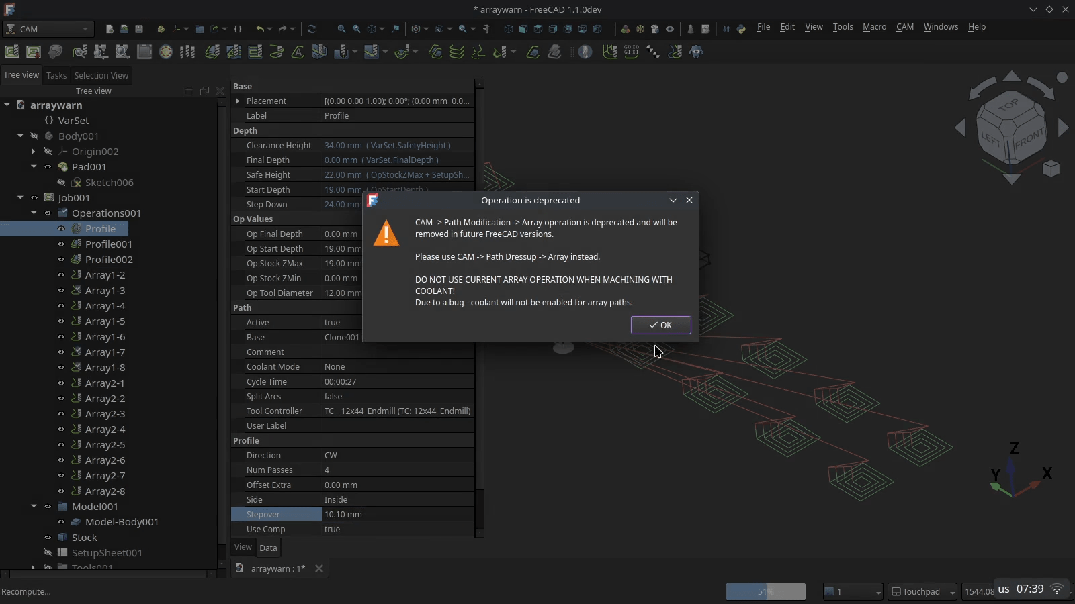
Task: Switch to the Tasks tab
Action: point(56,76)
